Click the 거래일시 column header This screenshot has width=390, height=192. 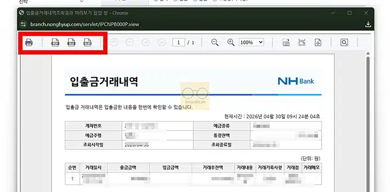coord(93,167)
